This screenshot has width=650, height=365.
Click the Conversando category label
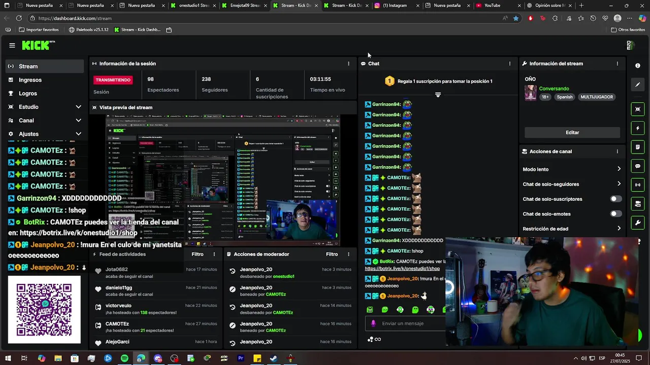pyautogui.click(x=554, y=89)
